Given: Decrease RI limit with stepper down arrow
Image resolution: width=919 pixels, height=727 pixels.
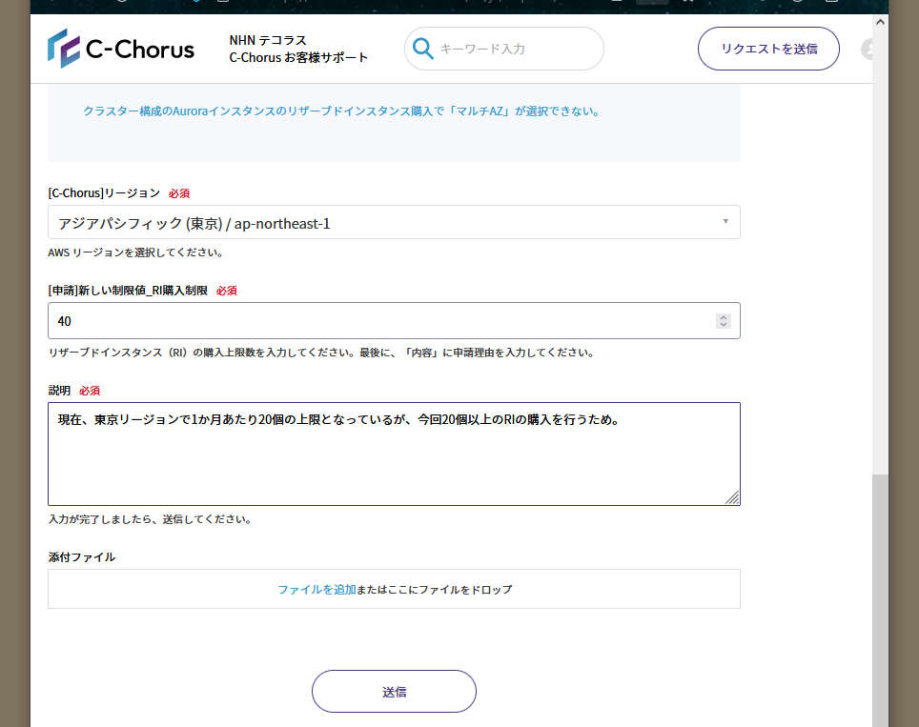Looking at the screenshot, I should point(724,325).
